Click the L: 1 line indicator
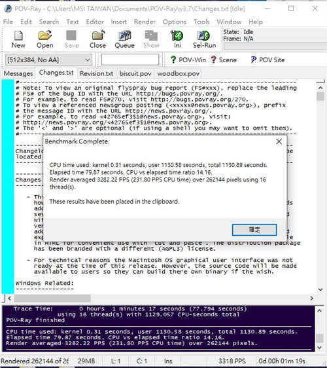The image size is (327, 368). [x=116, y=361]
